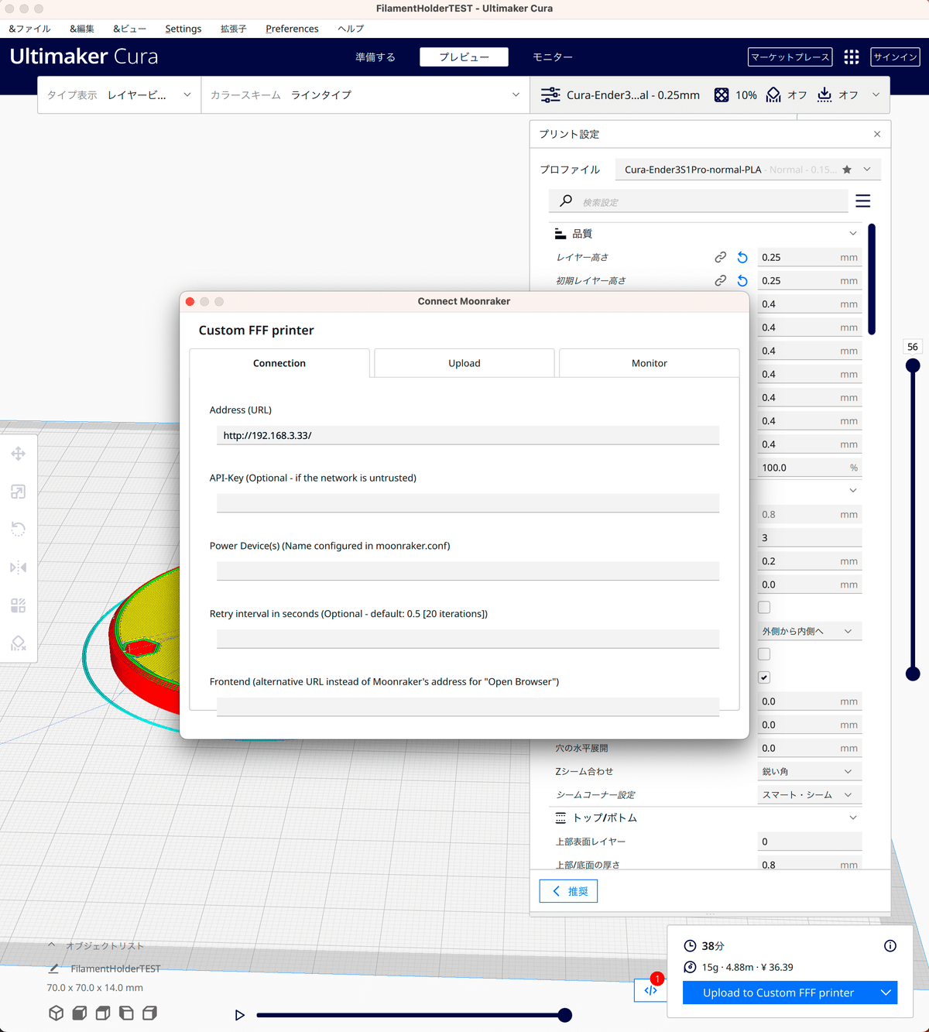The width and height of the screenshot is (929, 1032).
Task: Open the 拡張子 menu
Action: pos(233,29)
